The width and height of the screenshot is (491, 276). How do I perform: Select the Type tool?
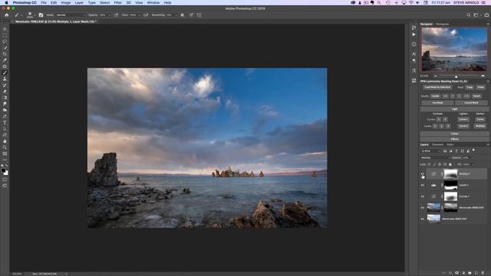(x=5, y=123)
